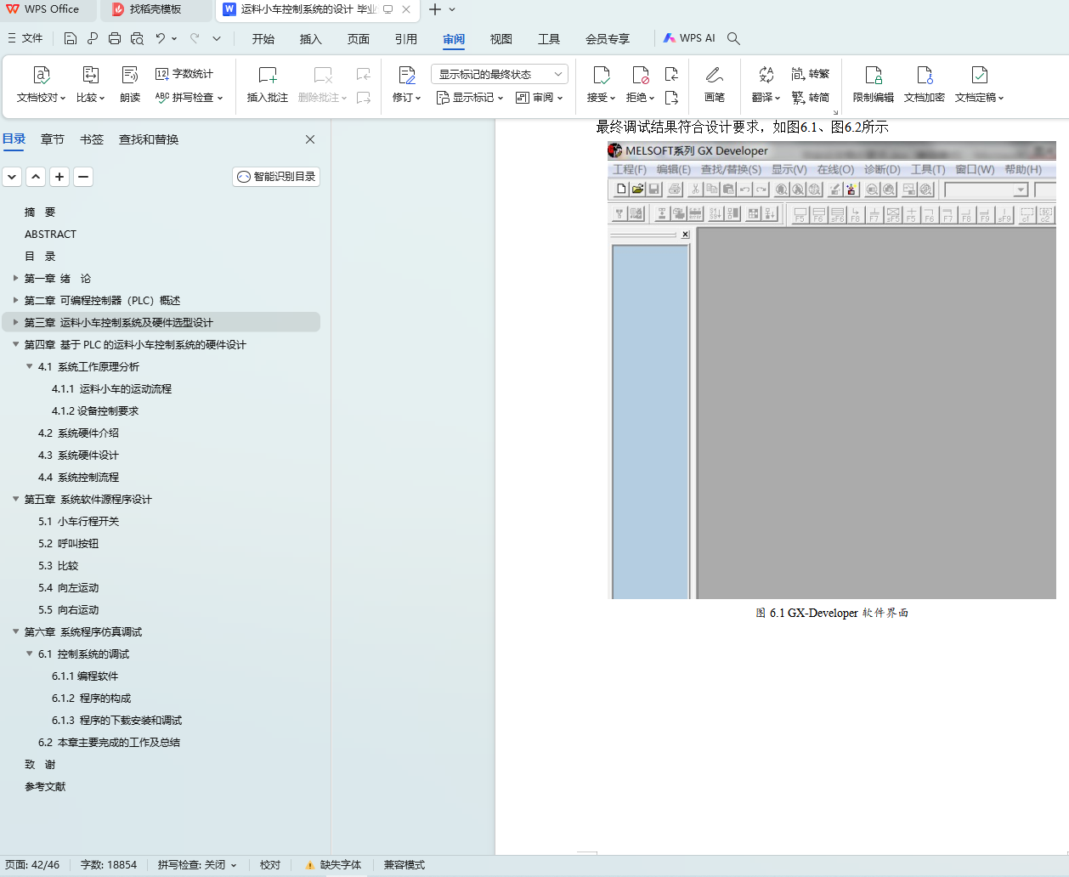The width and height of the screenshot is (1069, 877).
Task: Collapse the 6.1 控制系统的调试 node
Action: [29, 654]
